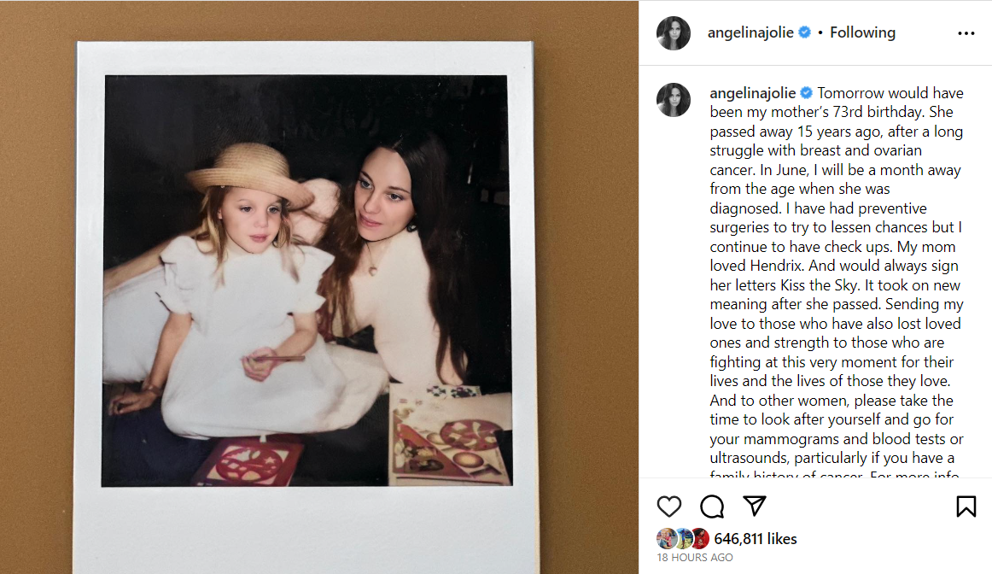Click the middle liker avatar
Screen dimensions: 992x574
click(x=683, y=539)
